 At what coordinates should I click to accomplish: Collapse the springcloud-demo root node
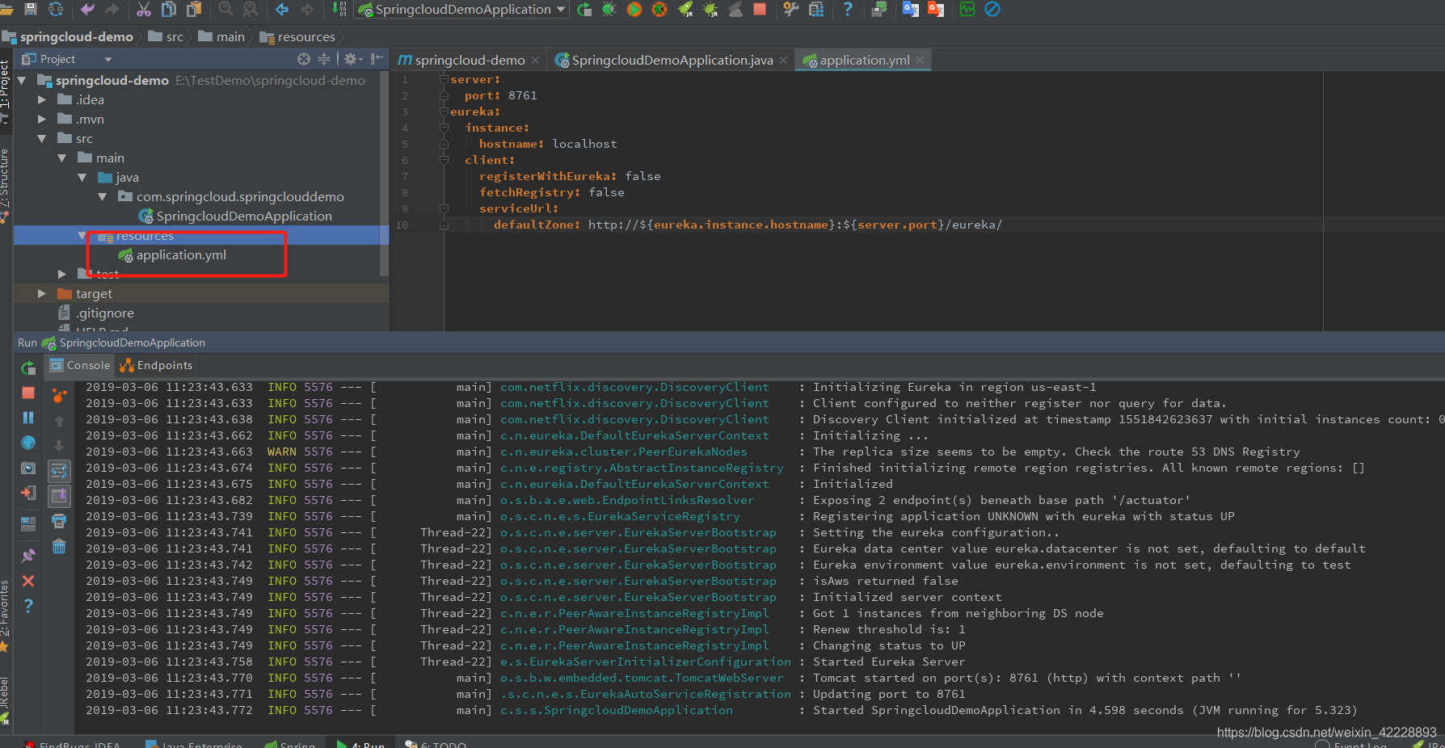23,81
